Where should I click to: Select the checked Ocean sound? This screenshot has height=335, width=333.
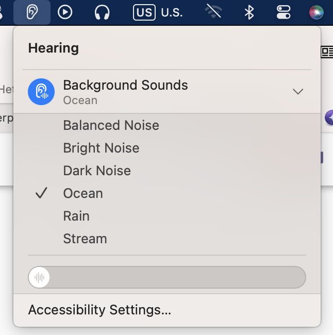[83, 193]
